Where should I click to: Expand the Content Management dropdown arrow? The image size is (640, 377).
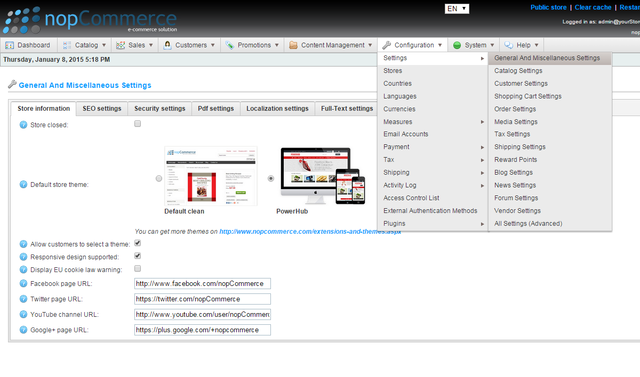tap(371, 45)
